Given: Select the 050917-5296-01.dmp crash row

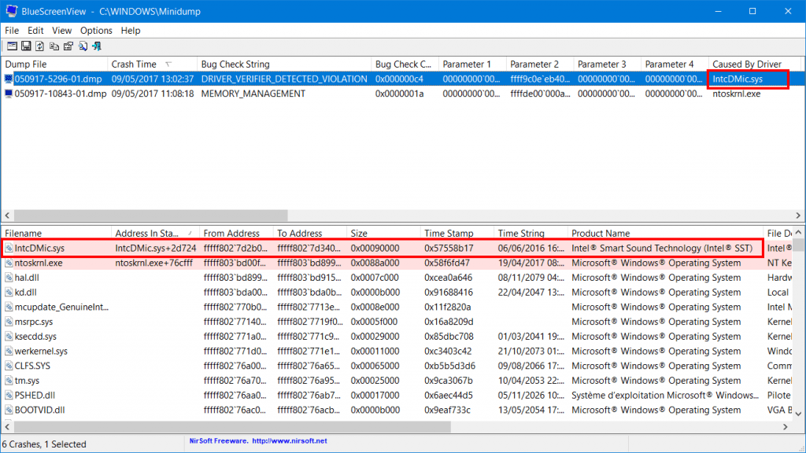Looking at the screenshot, I should pos(401,79).
